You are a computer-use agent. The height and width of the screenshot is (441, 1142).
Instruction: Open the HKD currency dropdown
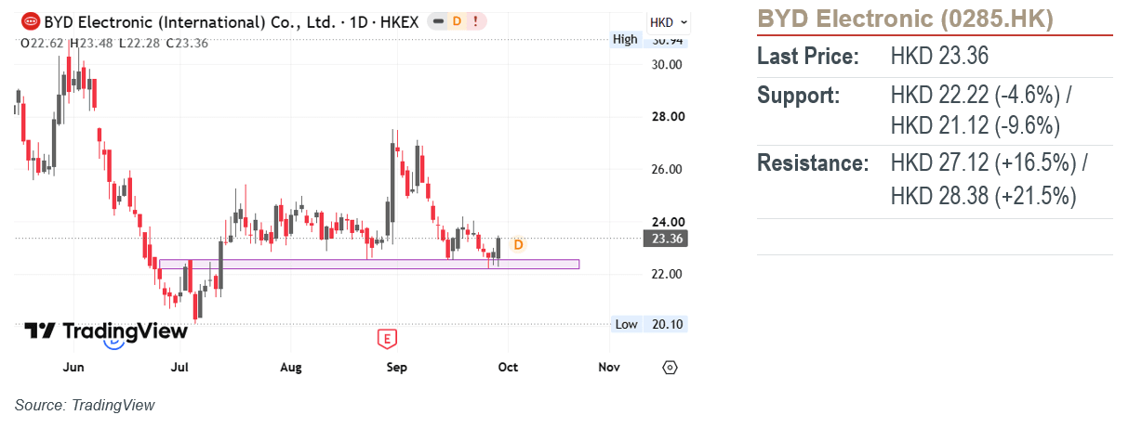coord(669,22)
